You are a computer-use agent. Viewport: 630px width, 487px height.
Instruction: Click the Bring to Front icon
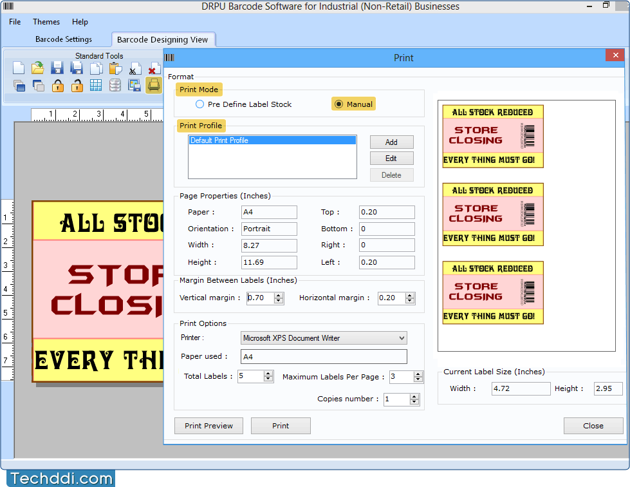[19, 85]
